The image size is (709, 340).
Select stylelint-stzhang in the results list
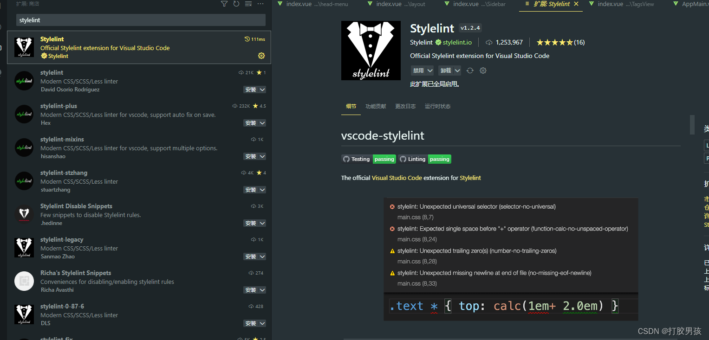coord(139,181)
